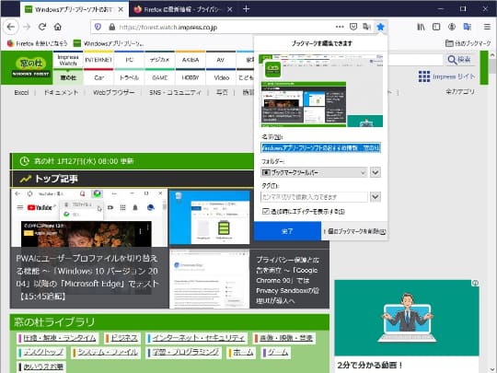Screen dimensions: 497x373
Task: Close the Windowsアプリ tab
Action: 121,9
